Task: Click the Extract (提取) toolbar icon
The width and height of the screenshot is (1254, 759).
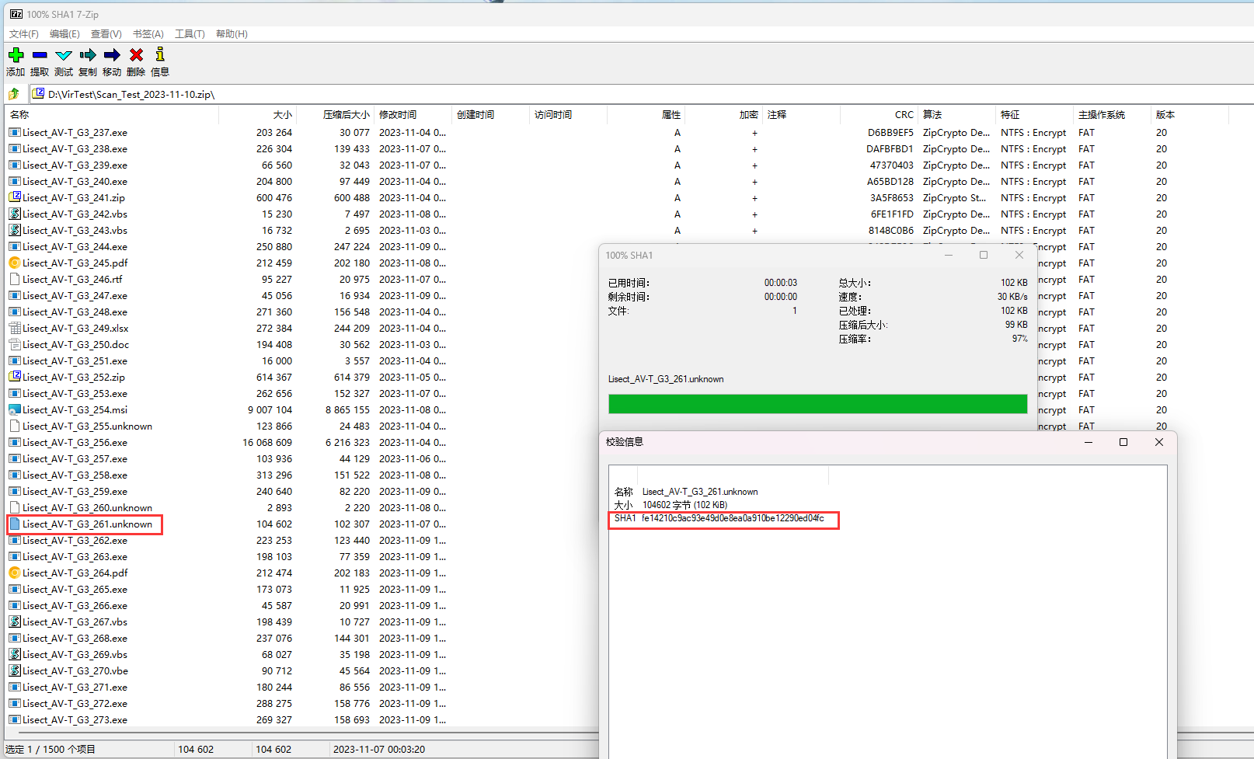Action: point(40,55)
